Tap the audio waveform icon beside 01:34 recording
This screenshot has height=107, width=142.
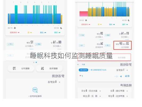(116, 76)
